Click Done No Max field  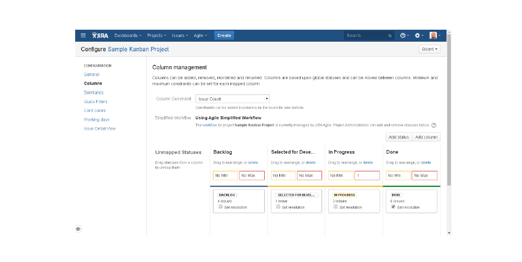point(425,176)
